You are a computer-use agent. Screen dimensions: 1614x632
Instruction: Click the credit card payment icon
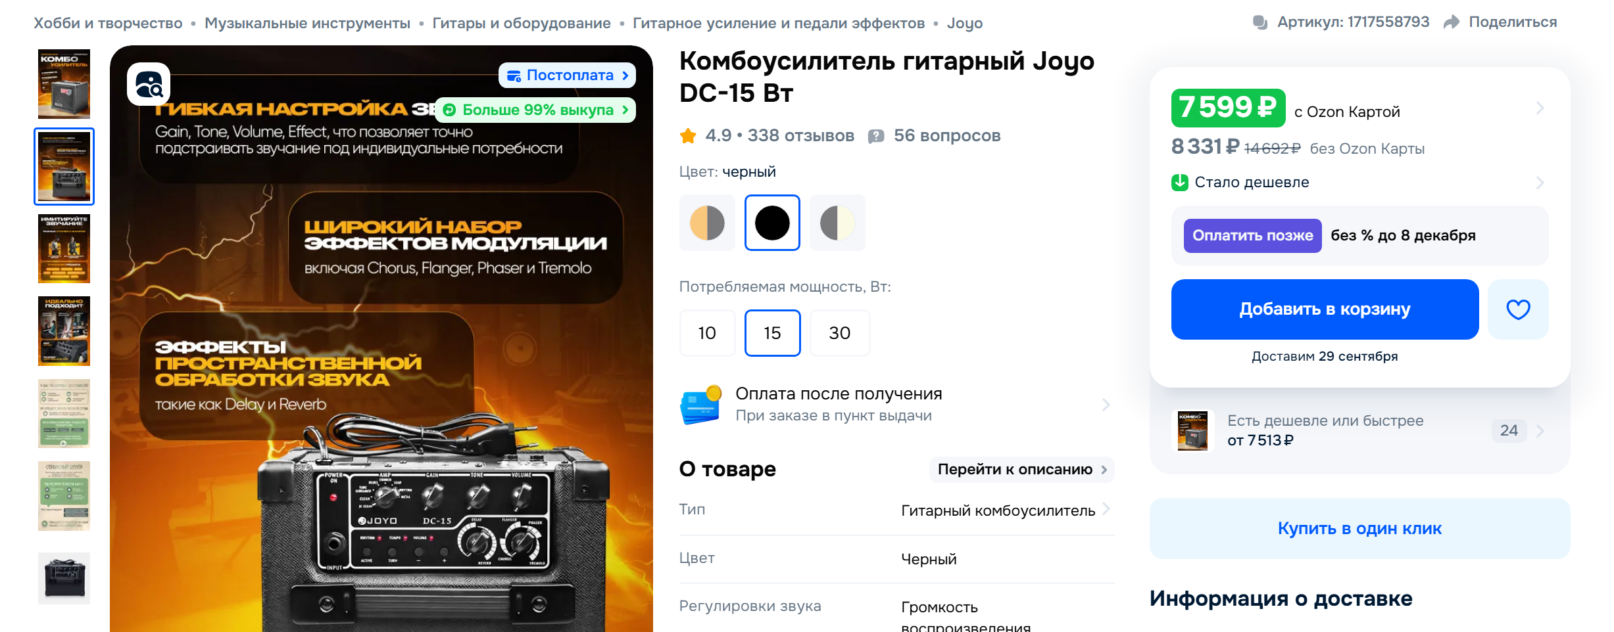pos(701,405)
